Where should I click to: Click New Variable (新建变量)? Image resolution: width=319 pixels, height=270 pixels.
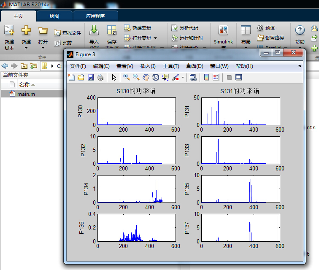138,28
